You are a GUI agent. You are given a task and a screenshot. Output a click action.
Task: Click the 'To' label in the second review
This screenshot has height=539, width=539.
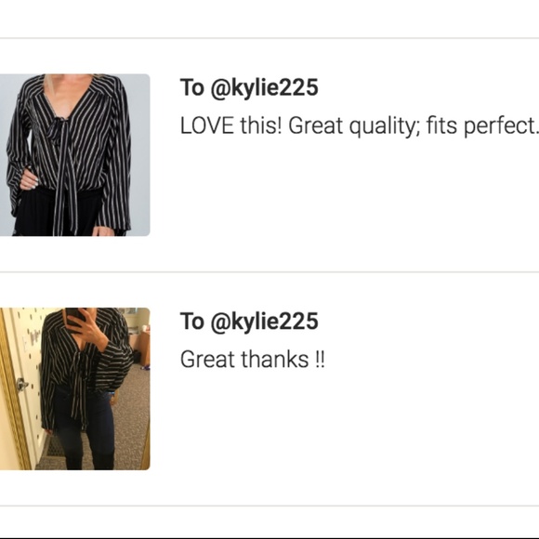point(192,321)
